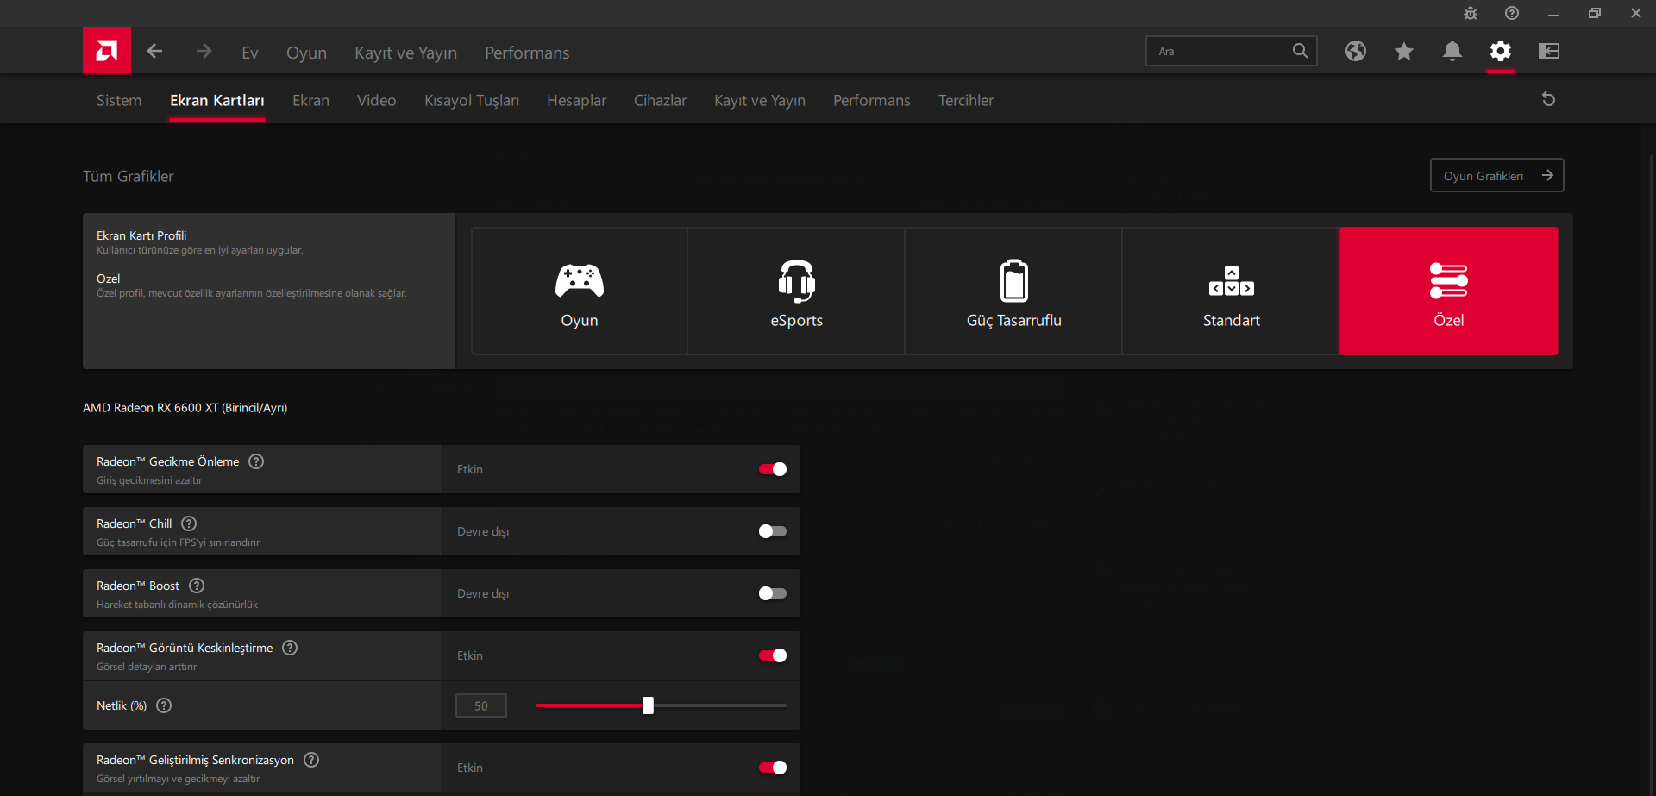1656x796 pixels.
Task: Show help for Radeon Boost
Action: (197, 586)
